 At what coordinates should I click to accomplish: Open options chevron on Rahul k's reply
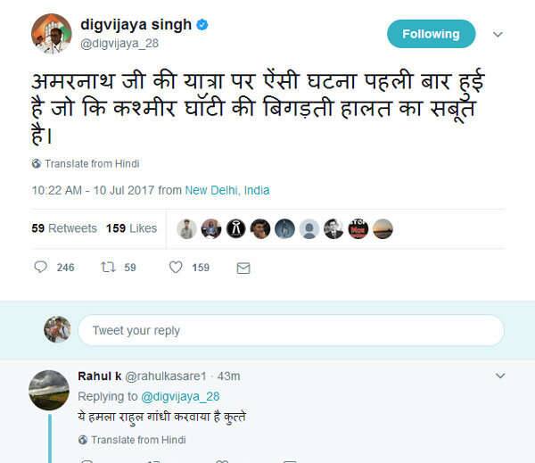[499, 376]
